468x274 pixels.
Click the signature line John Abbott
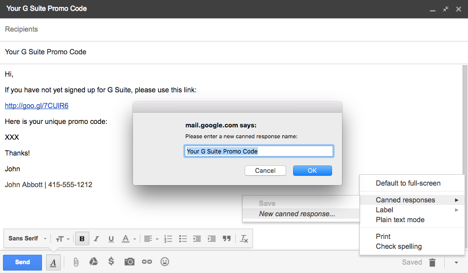point(48,185)
